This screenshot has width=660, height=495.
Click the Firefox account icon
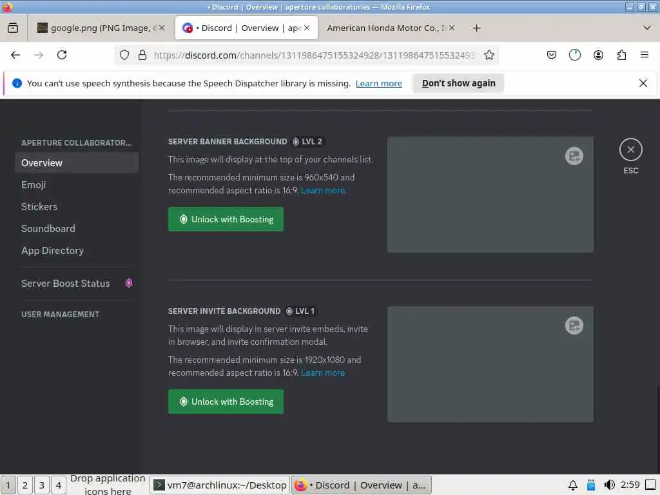[598, 55]
